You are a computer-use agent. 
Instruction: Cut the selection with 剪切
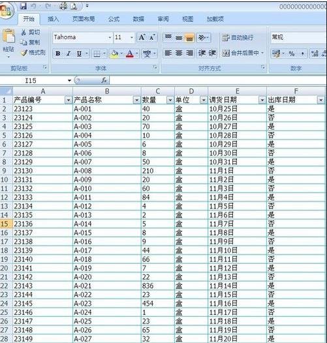[31, 33]
